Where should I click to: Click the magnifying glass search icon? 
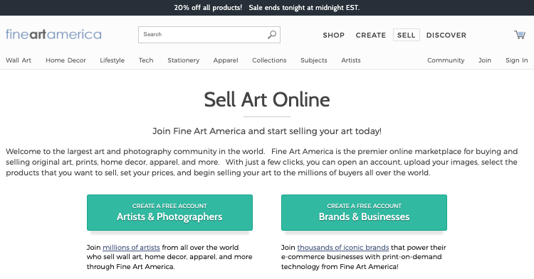point(272,35)
